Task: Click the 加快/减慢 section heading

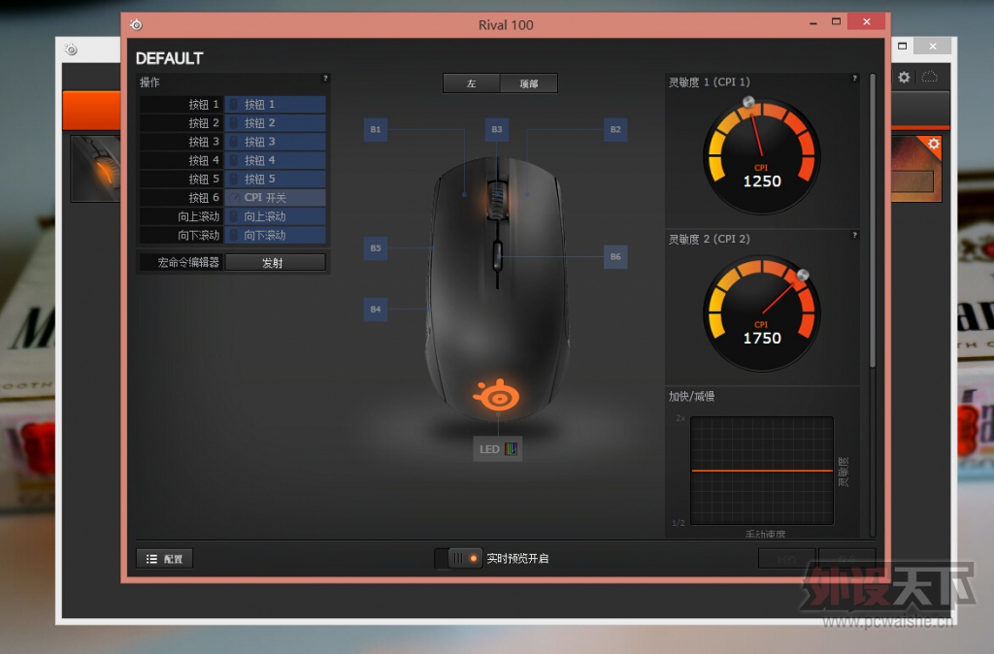Action: point(691,397)
